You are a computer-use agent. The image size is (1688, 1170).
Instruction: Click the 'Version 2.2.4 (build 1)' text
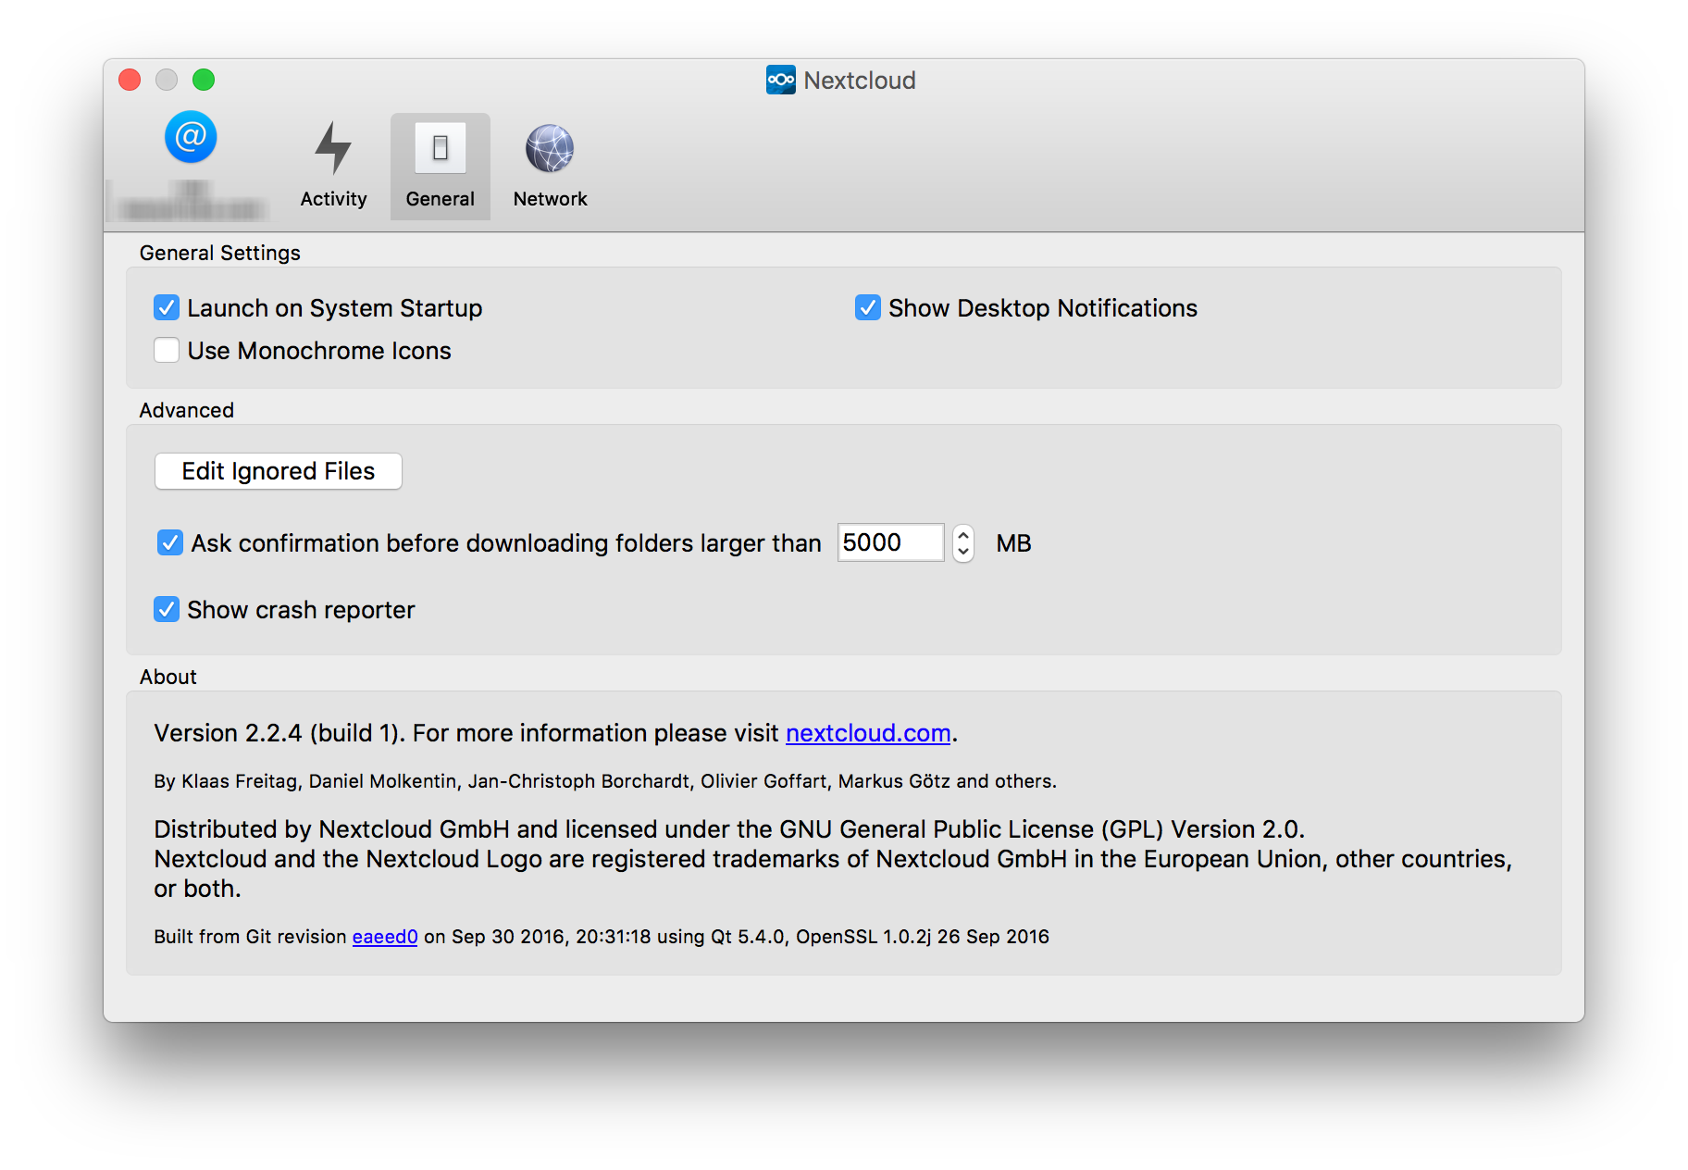pyautogui.click(x=277, y=733)
